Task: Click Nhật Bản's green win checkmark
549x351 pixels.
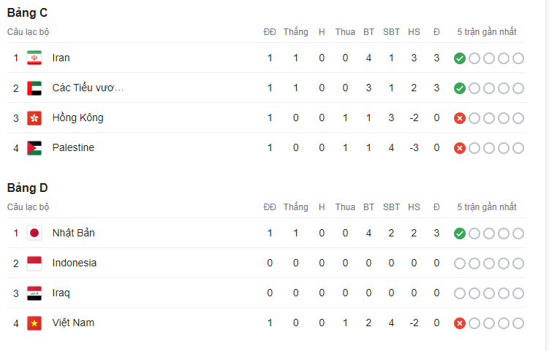Action: [x=460, y=234]
